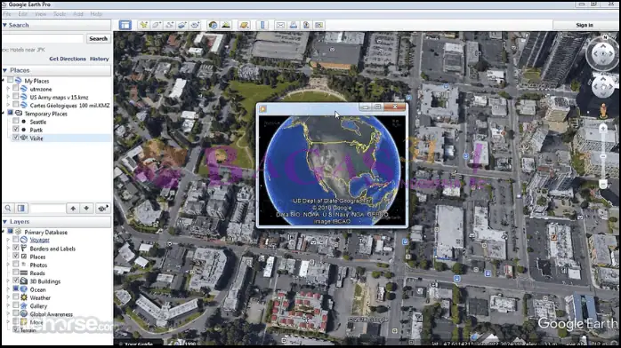Uncheck the Visite tour checkbox
Screen dimensions: 621x348
pos(15,138)
